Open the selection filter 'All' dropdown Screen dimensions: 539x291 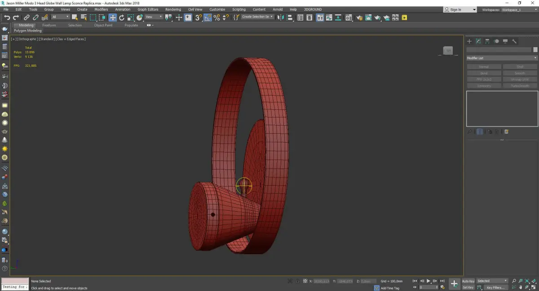coord(61,17)
